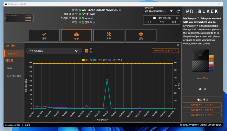Click the 620331WD firmware version text

pos(88,14)
